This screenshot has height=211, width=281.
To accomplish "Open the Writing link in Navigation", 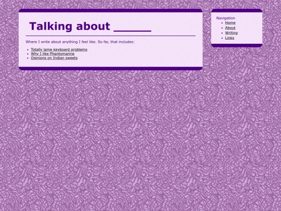I will pos(232,33).
